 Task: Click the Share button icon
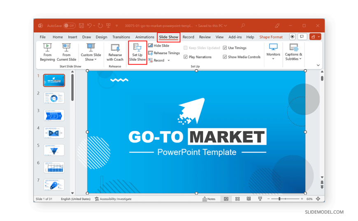[x=313, y=36]
